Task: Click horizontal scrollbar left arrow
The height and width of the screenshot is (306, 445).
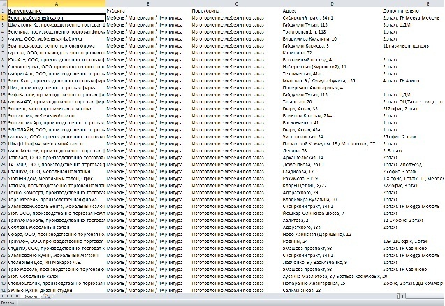Action: [x=402, y=296]
